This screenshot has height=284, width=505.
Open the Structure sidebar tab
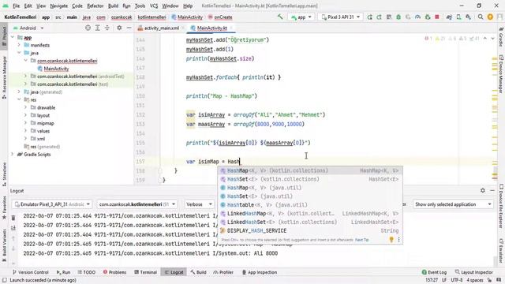pyautogui.click(x=4, y=174)
